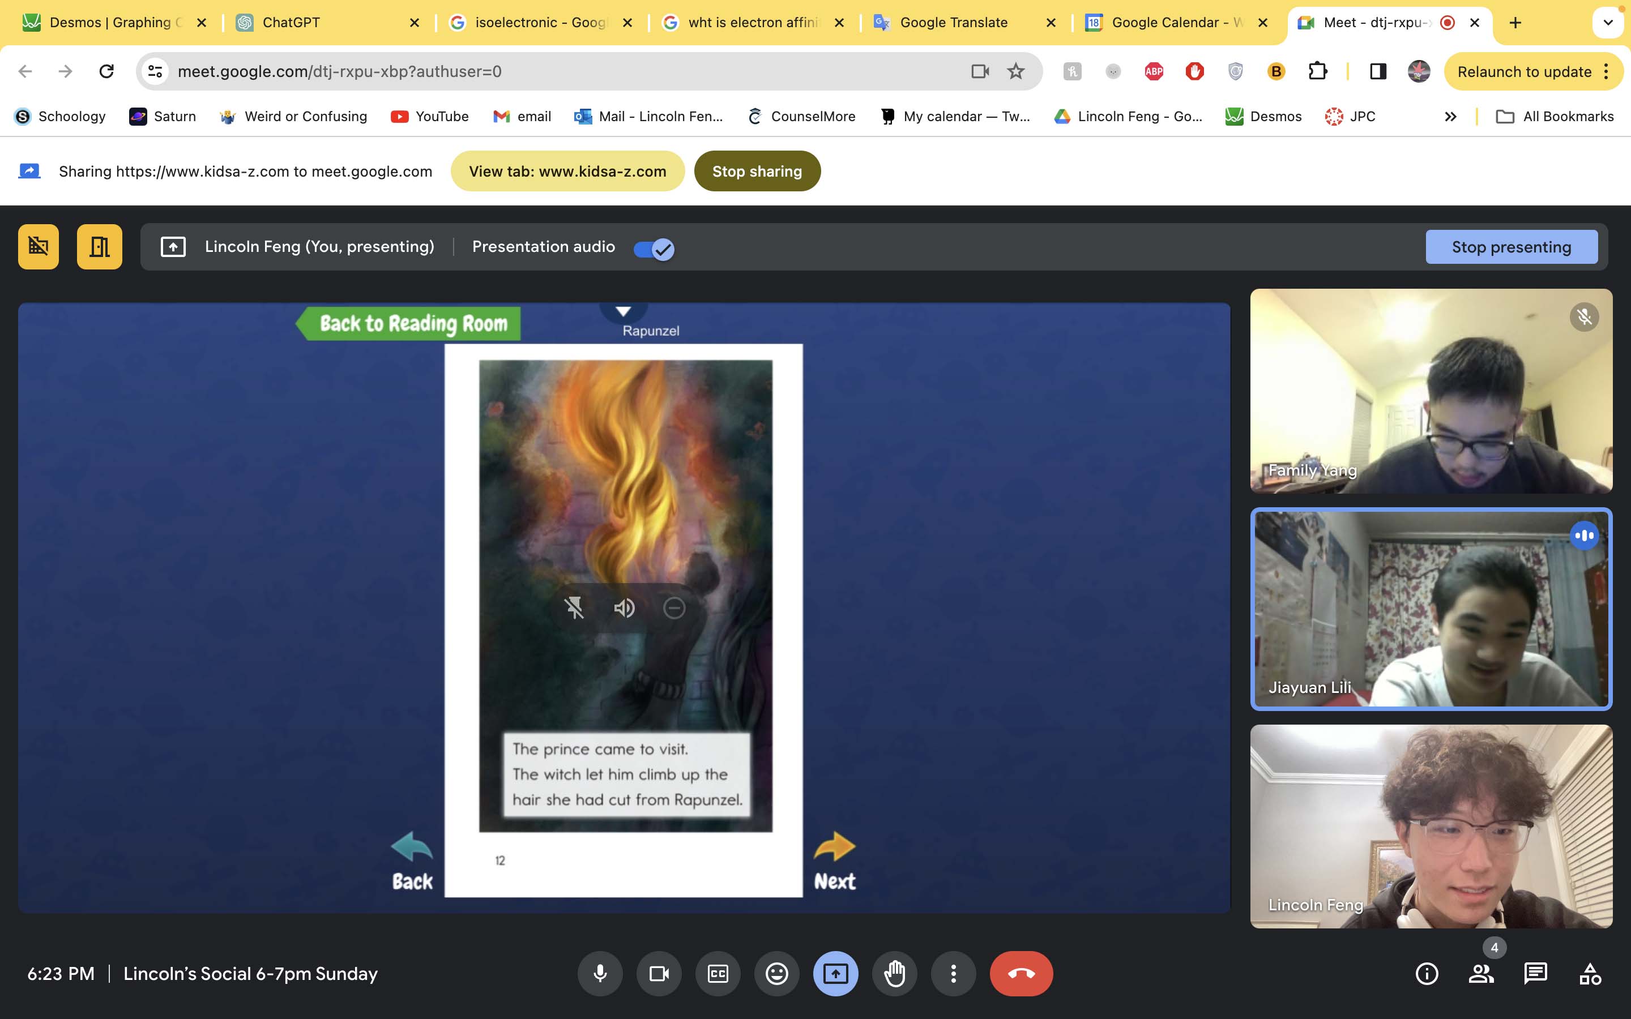Switch to the Google Translate tab
This screenshot has height=1019, width=1631.
[965, 22]
